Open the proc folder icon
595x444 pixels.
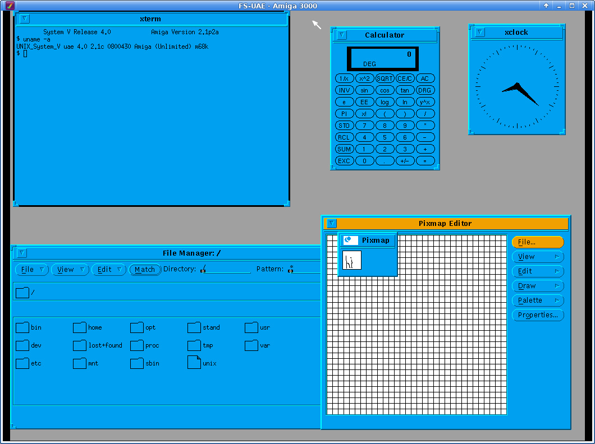point(137,345)
